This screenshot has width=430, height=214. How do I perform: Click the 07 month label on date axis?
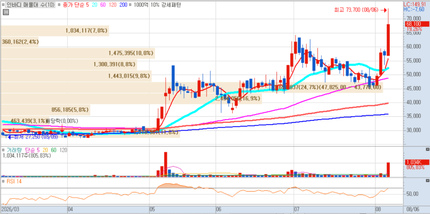tap(297, 210)
